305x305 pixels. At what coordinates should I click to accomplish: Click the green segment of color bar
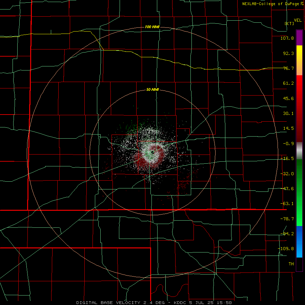pos(299,192)
